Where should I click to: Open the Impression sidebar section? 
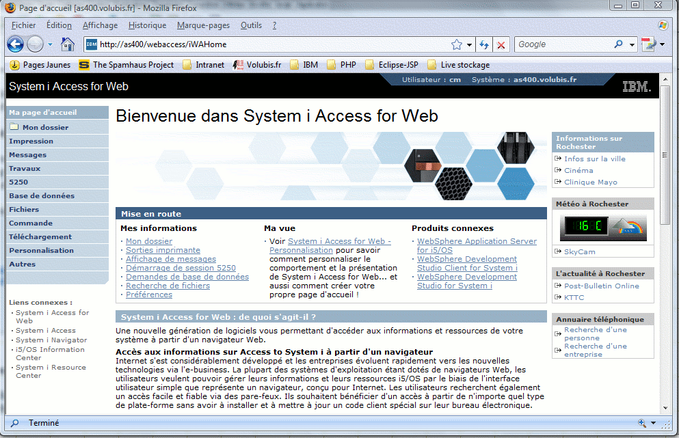[x=57, y=141]
